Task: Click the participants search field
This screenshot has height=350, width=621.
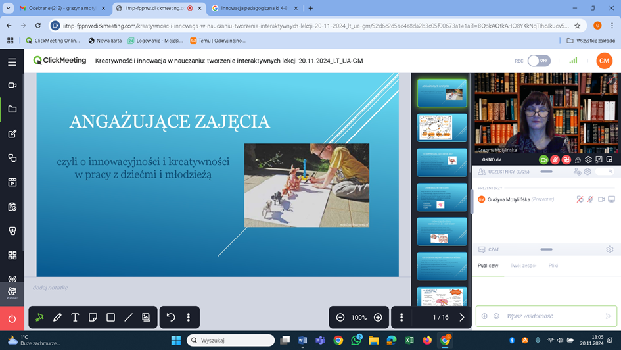Action: (605, 172)
